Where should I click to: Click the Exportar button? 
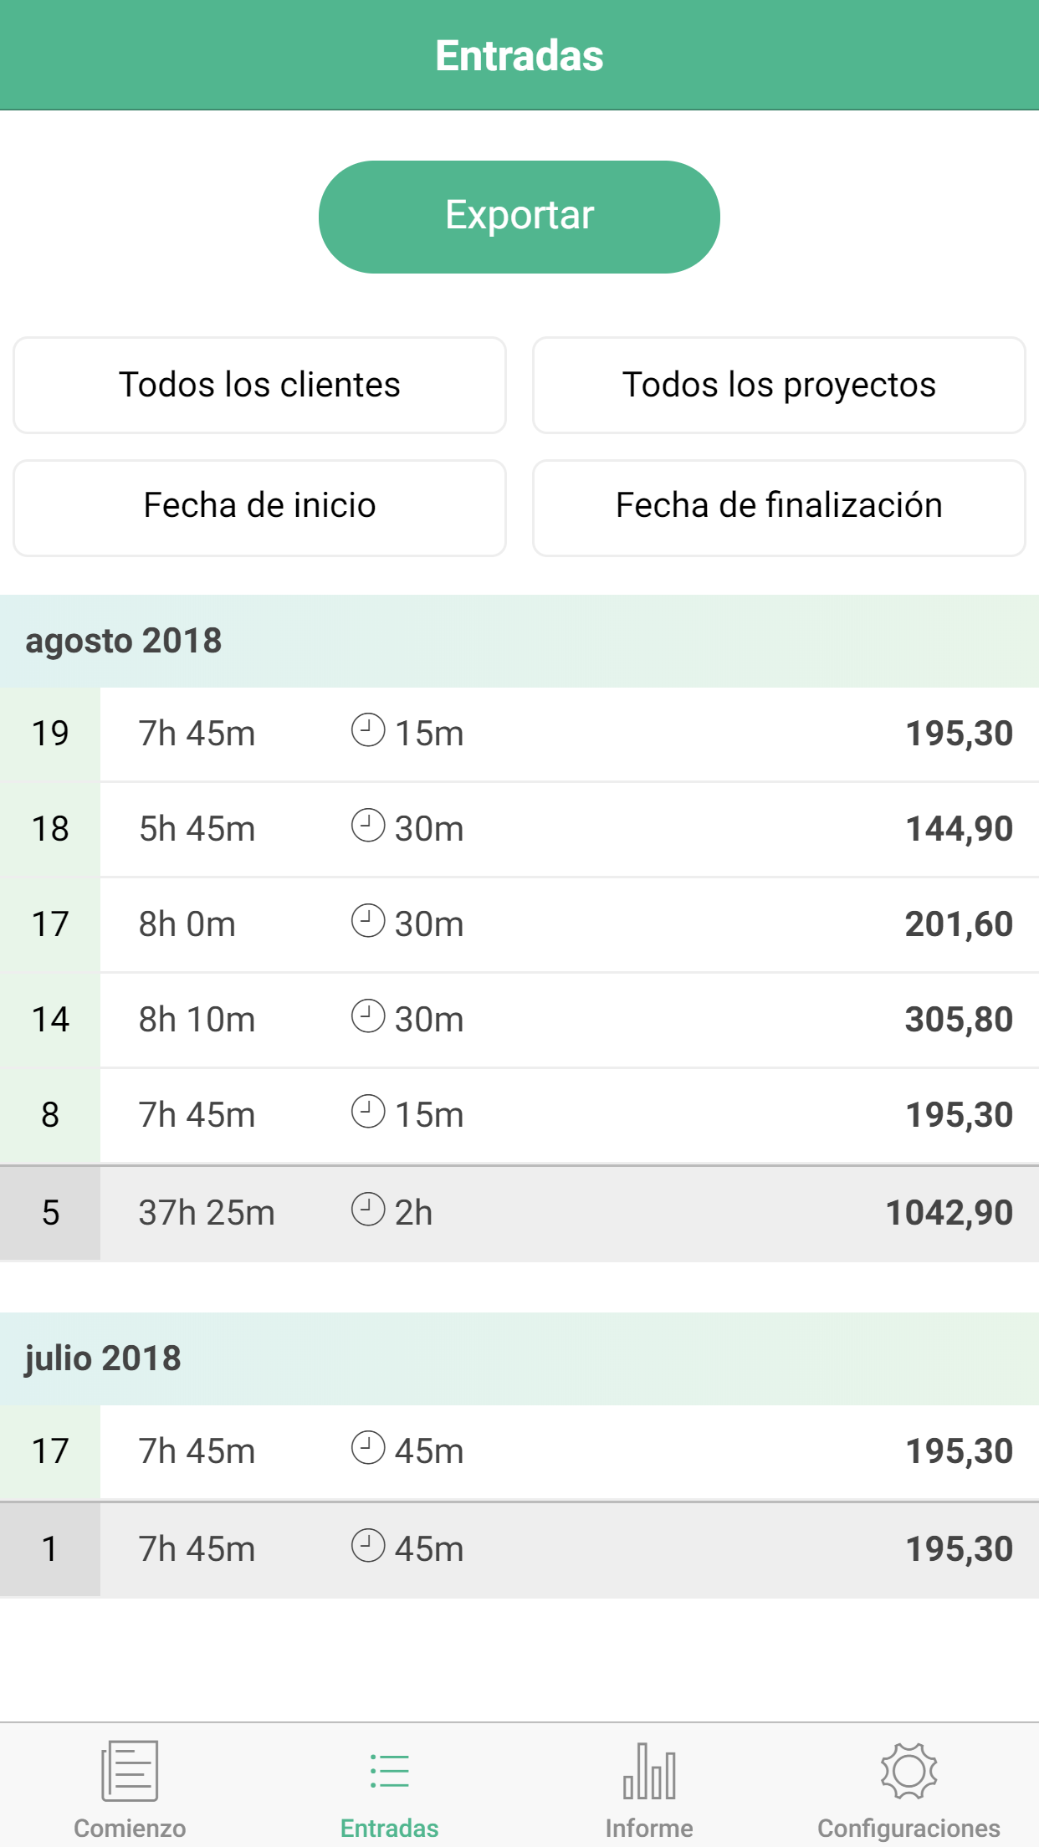click(519, 217)
